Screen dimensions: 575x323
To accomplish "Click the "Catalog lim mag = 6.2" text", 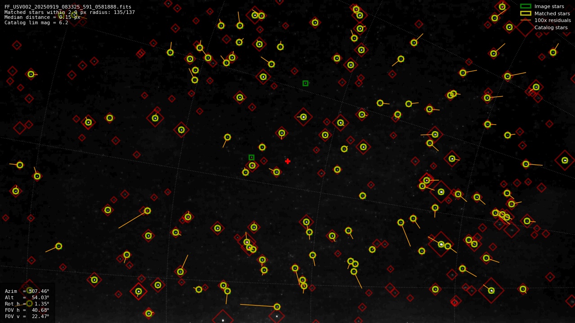I will point(36,22).
